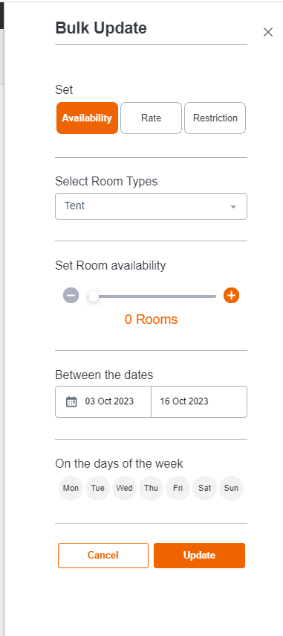The width and height of the screenshot is (283, 636).
Task: Toggle the Mon day chip
Action: 71,488
